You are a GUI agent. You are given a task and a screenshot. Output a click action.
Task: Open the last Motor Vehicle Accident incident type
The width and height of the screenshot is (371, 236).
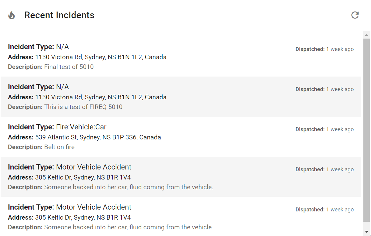pyautogui.click(x=94, y=207)
